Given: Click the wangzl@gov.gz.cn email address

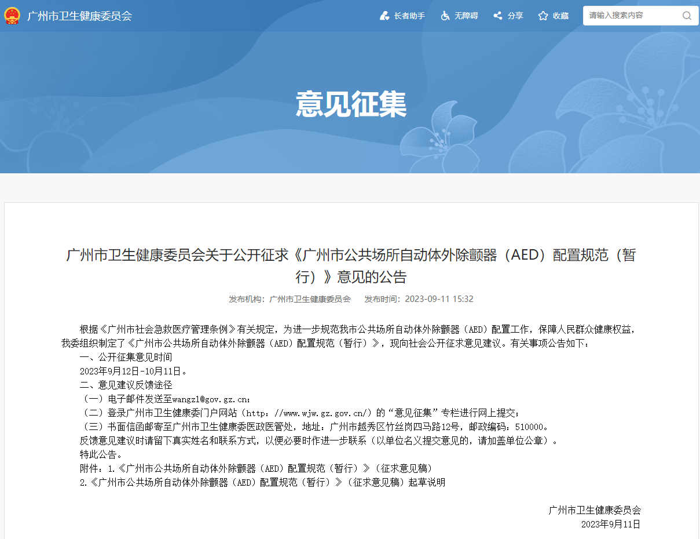Looking at the screenshot, I should pyautogui.click(x=211, y=399).
